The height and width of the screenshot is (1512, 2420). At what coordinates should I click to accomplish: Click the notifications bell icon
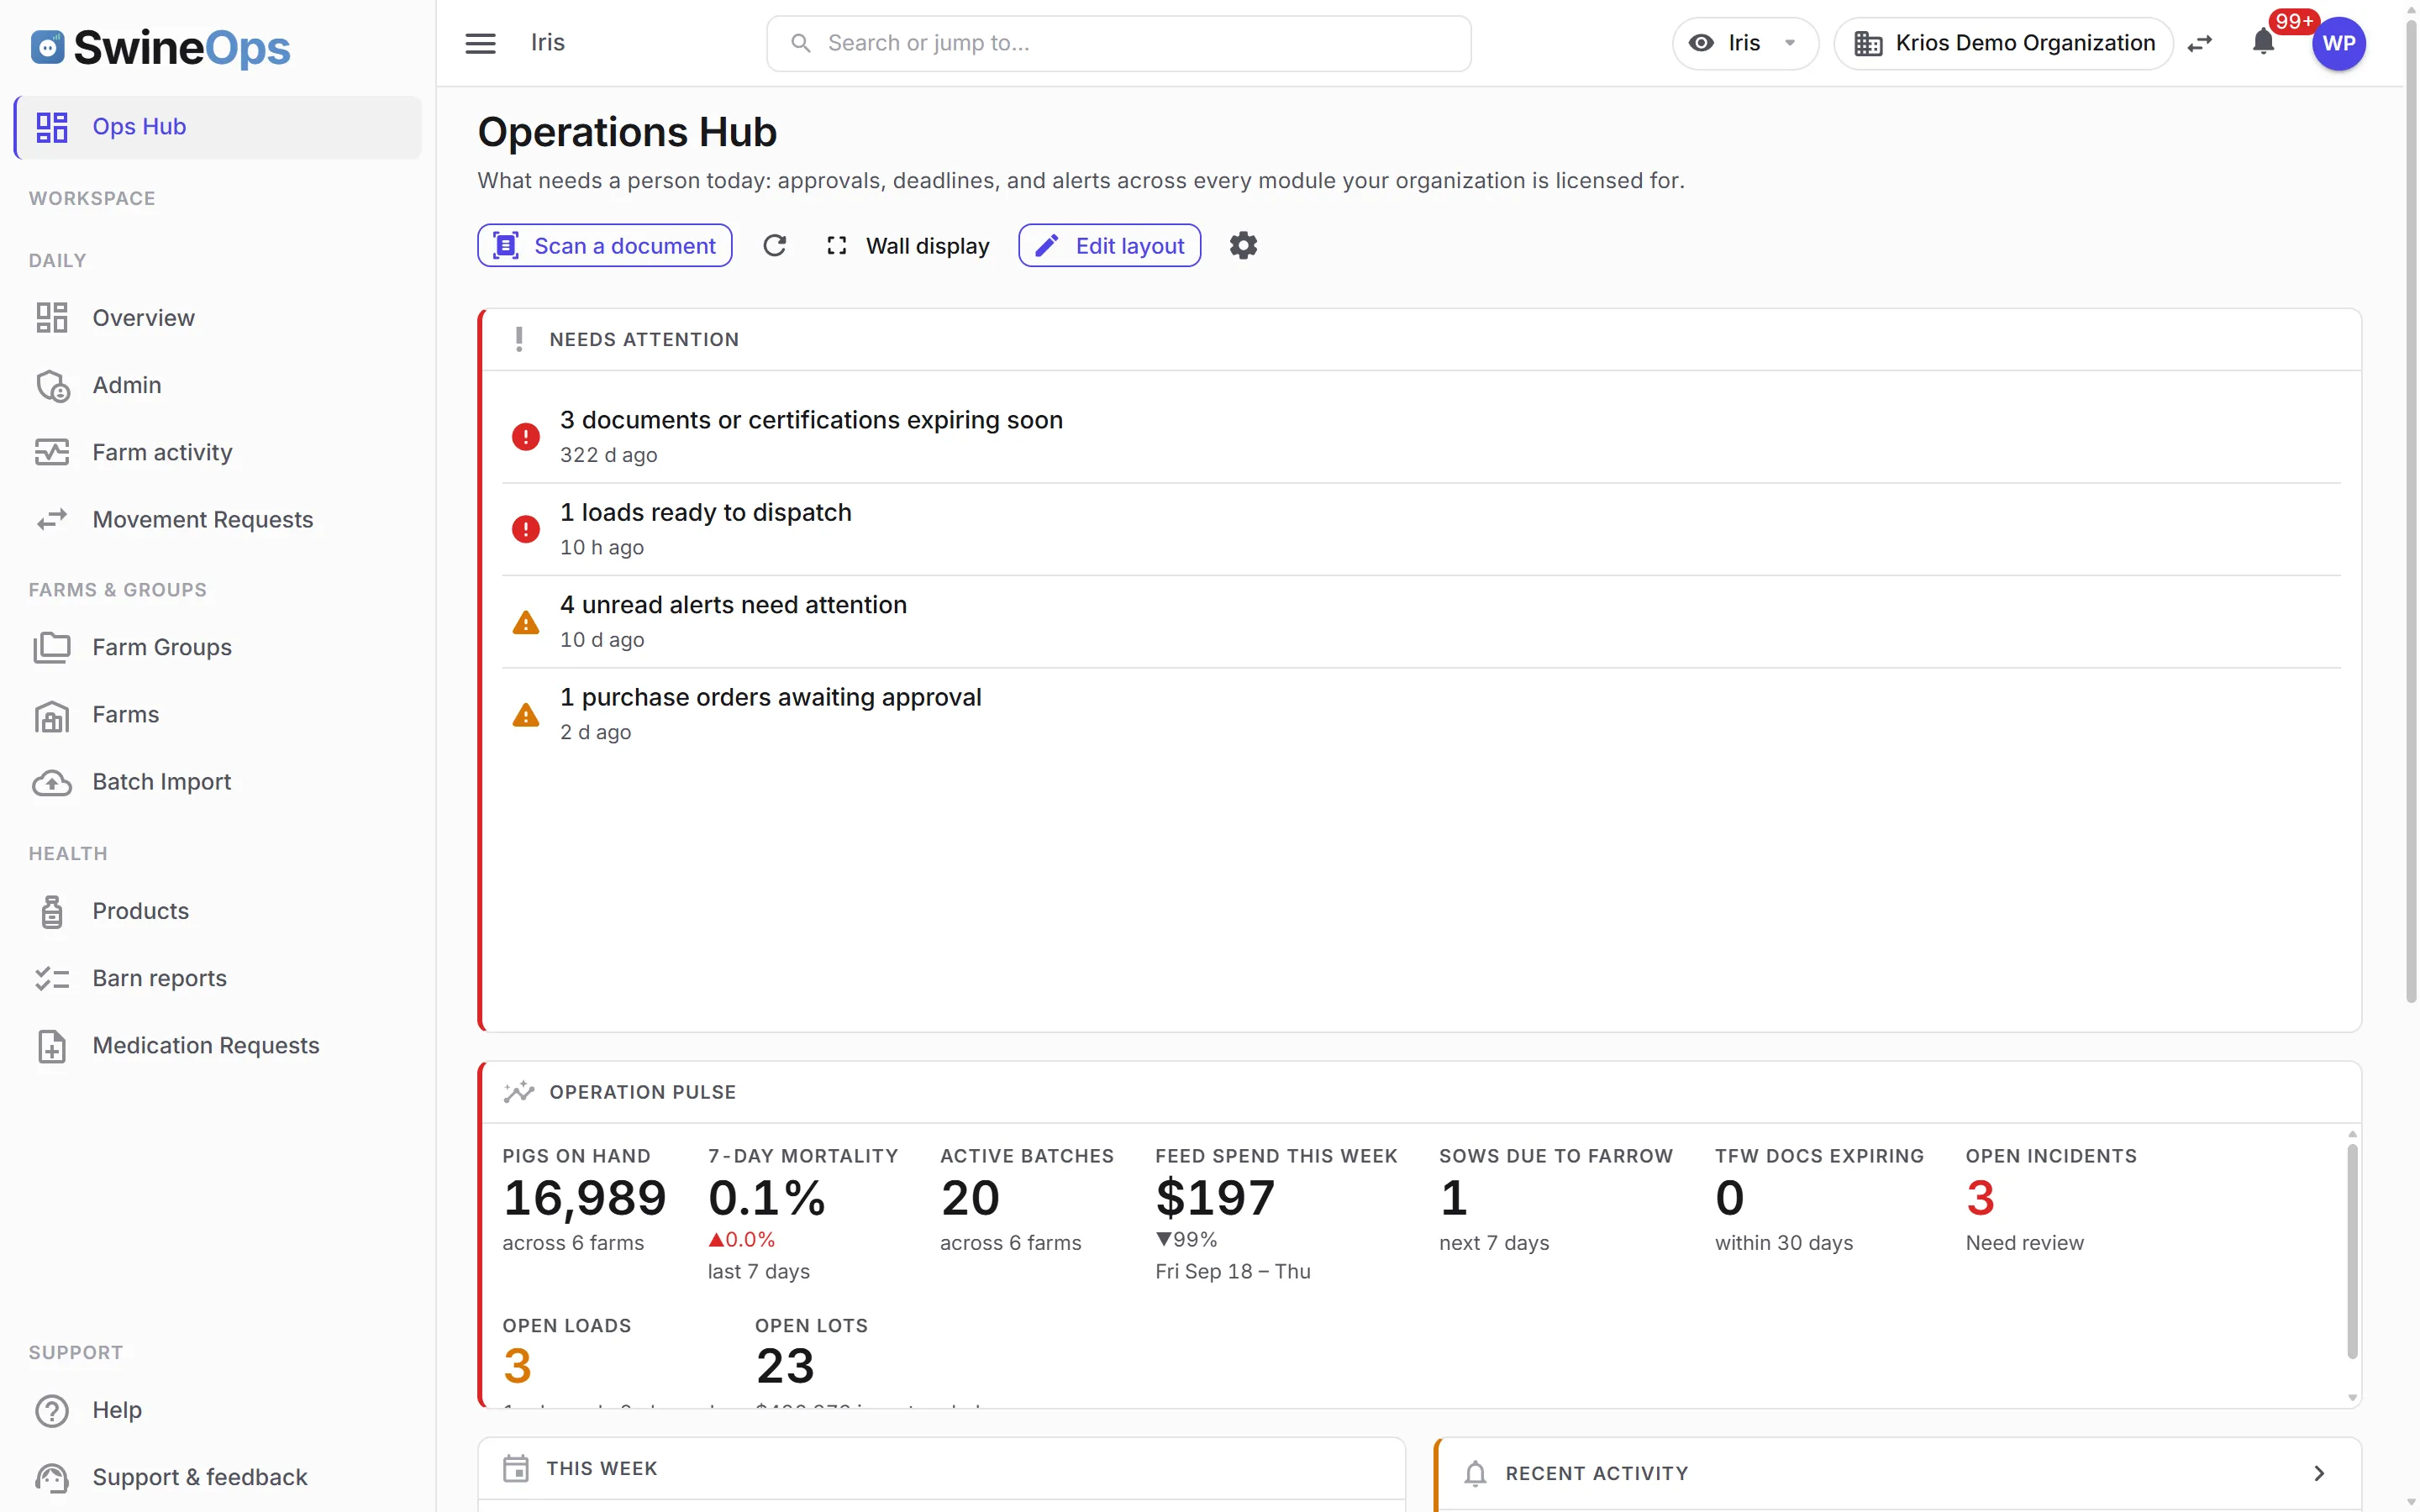2263,42
